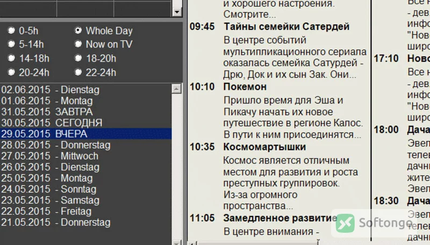Click the date list scroll up arrow
The height and width of the screenshot is (245, 430).
click(x=177, y=89)
